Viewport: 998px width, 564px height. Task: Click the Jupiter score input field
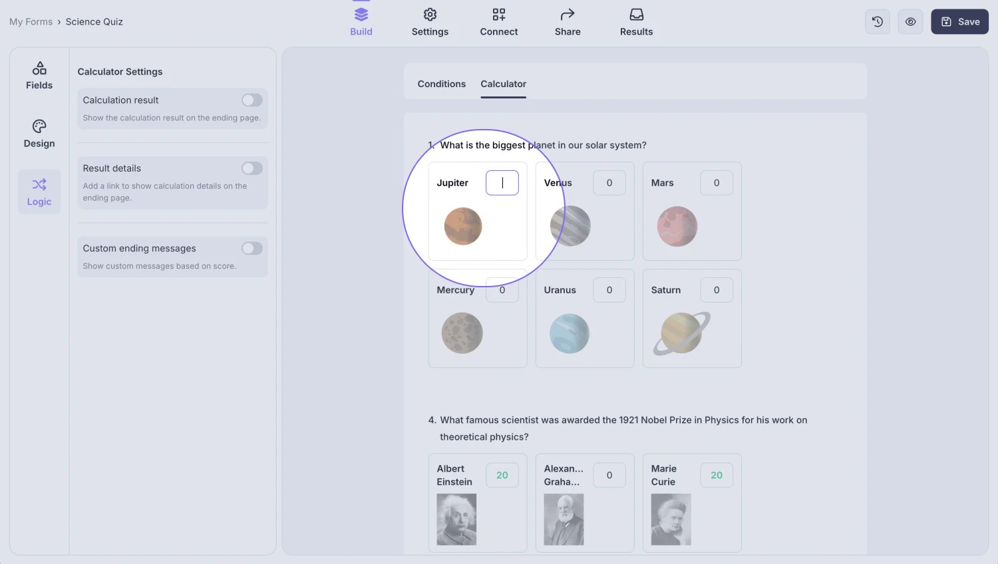pos(502,182)
